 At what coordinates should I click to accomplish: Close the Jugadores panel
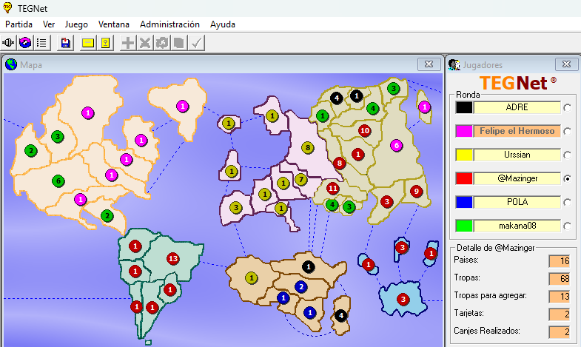pos(566,64)
